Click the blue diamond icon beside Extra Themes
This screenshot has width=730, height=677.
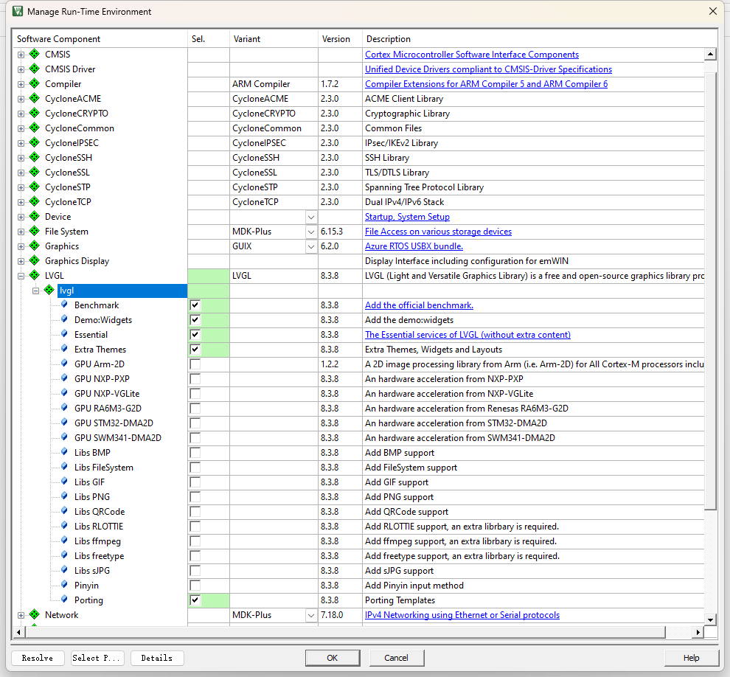[64, 349]
